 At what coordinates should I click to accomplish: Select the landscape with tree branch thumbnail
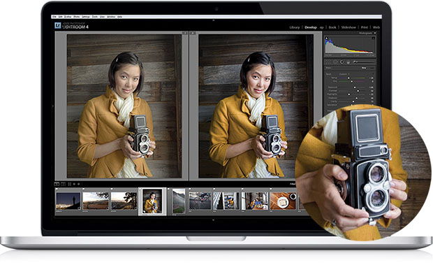[96, 201]
